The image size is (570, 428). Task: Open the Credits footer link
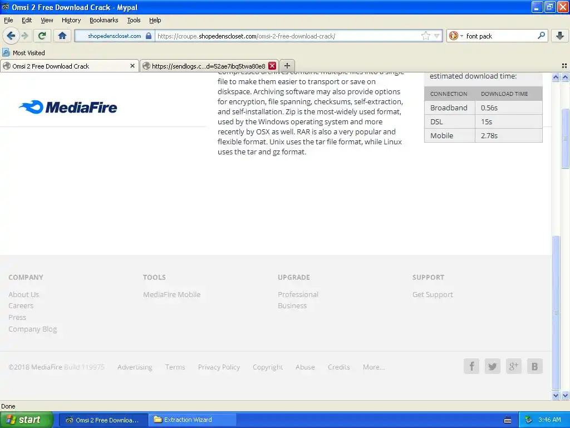(338, 367)
